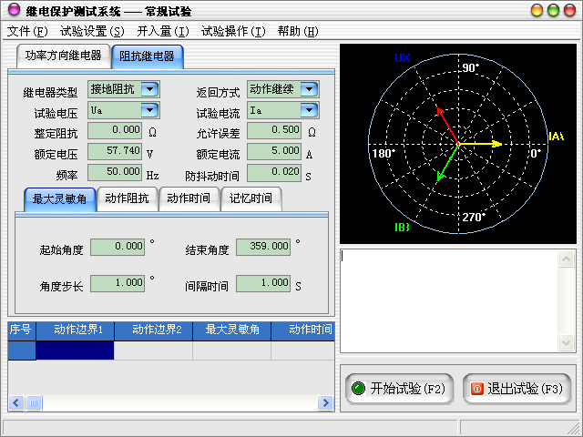This screenshot has width=583, height=437.
Task: Expand the 试验电压 dropdown showing Ua
Action: [149, 110]
